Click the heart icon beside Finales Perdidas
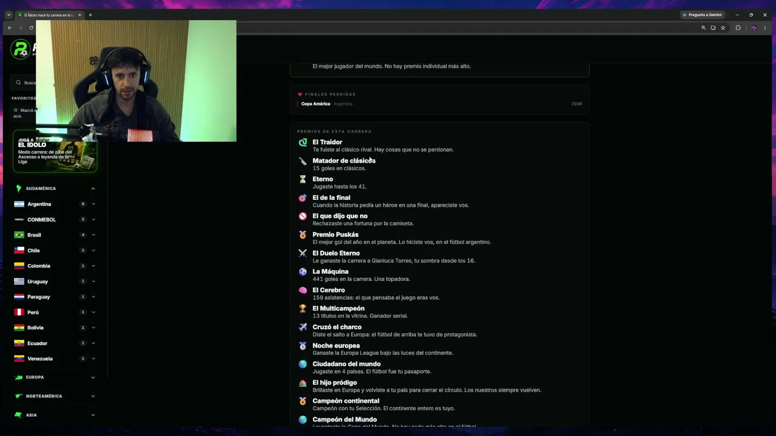776x436 pixels. (x=300, y=94)
